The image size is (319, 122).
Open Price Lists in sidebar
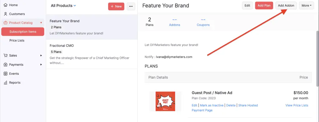(x=17, y=40)
